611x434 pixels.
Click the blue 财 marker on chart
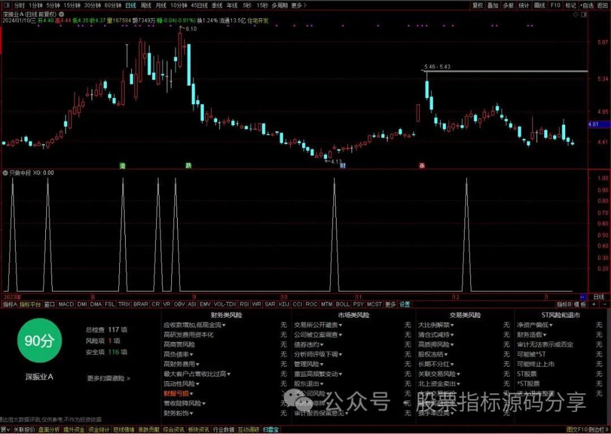(342, 165)
